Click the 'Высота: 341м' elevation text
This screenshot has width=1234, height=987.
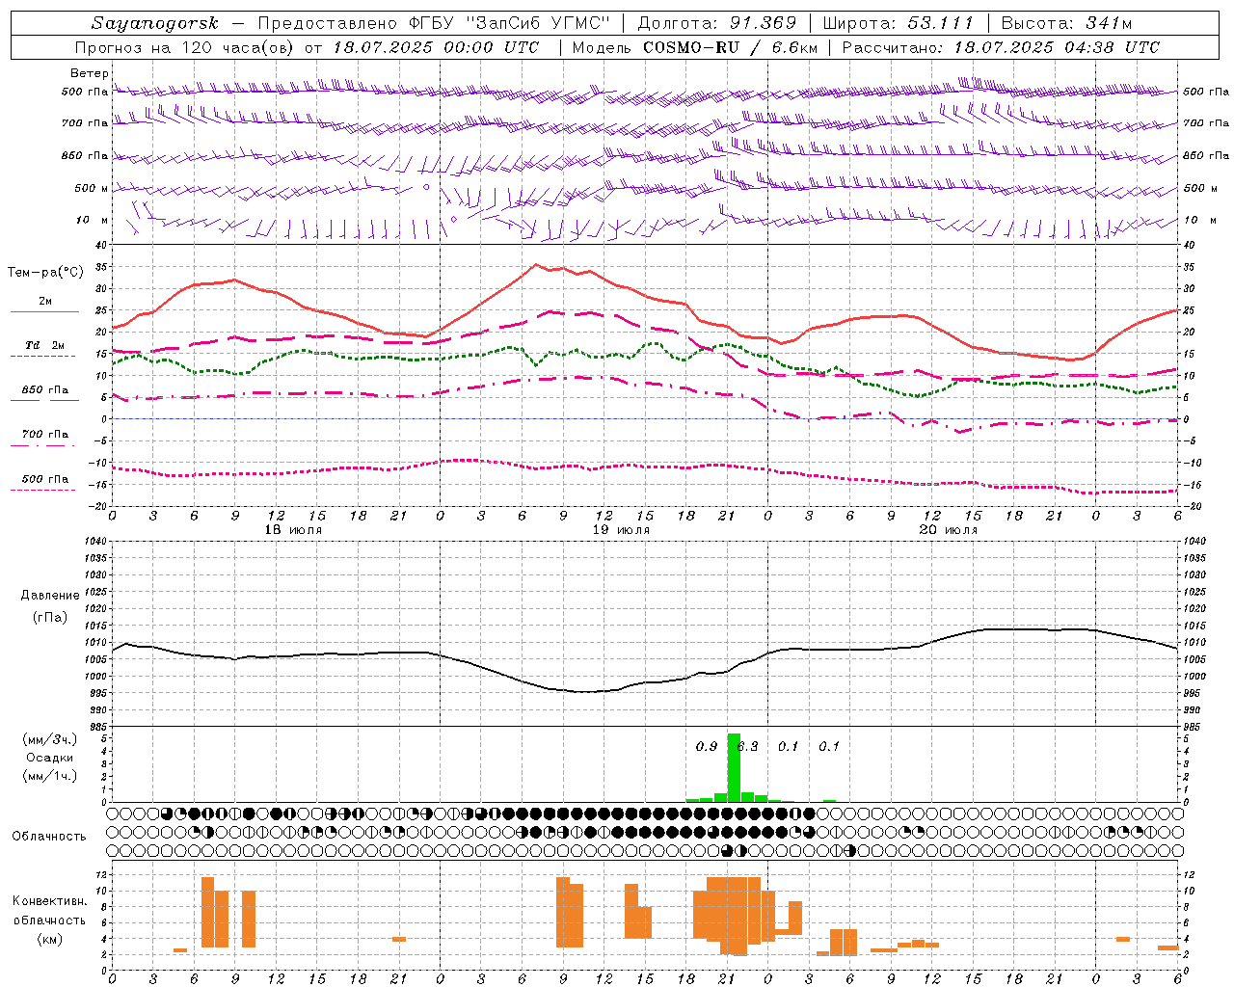coord(1066,23)
